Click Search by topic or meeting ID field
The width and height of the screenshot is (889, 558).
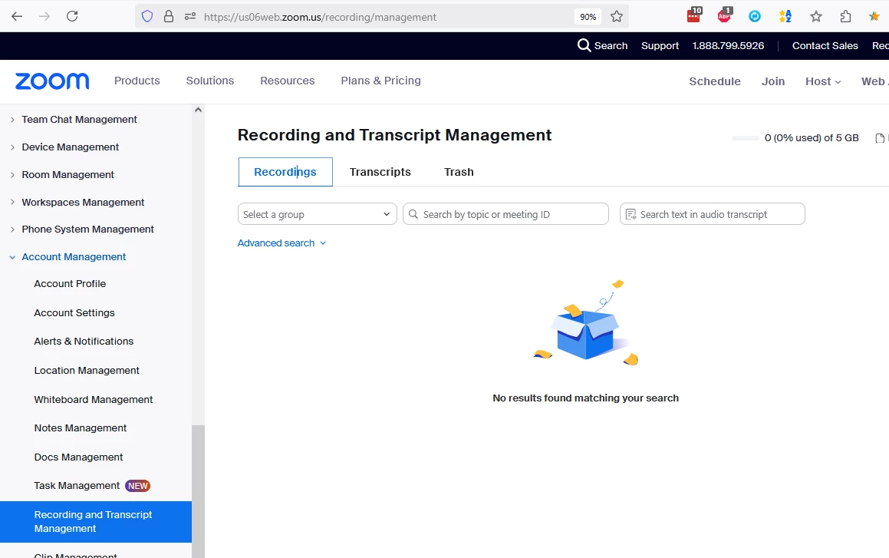pyautogui.click(x=505, y=214)
